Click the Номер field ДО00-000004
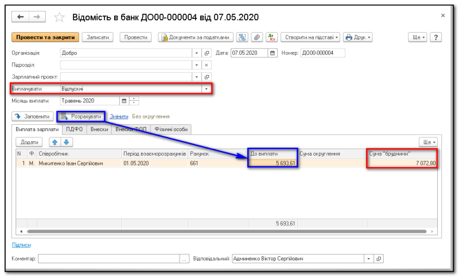459x277 pixels. coord(323,53)
